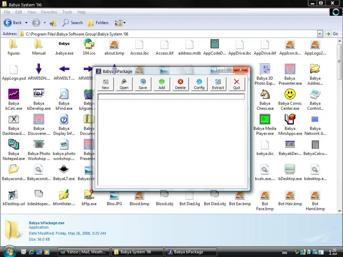Click Internet Explorer quick launch icon
This screenshot has width=343, height=257.
click(x=31, y=252)
